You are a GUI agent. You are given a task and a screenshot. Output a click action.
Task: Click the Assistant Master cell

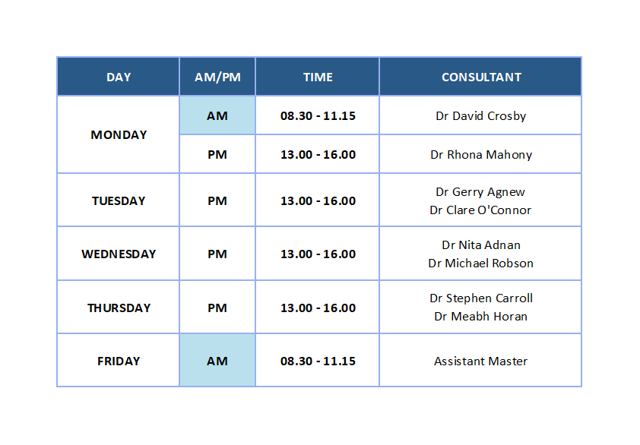point(481,361)
